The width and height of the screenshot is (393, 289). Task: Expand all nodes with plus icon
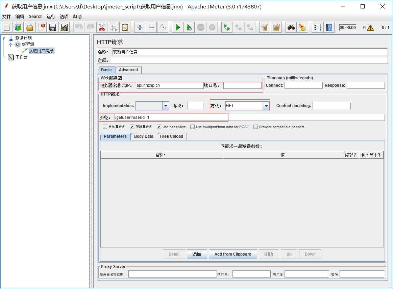[x=140, y=27]
